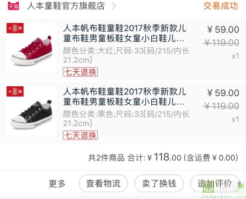Viewport: 246px width, 199px height.
Task: View the black canvas shoe thumbnail
Action: coord(31,111)
